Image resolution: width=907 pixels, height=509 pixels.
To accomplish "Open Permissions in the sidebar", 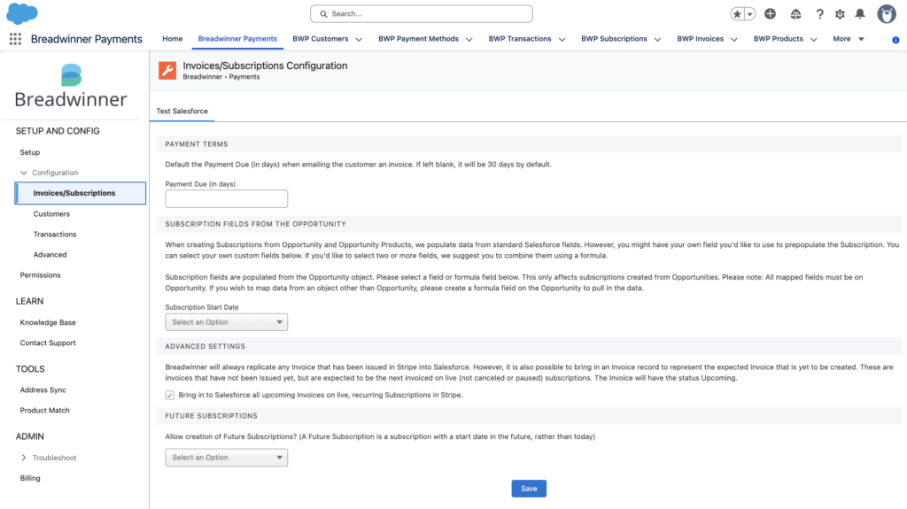I will [40, 274].
